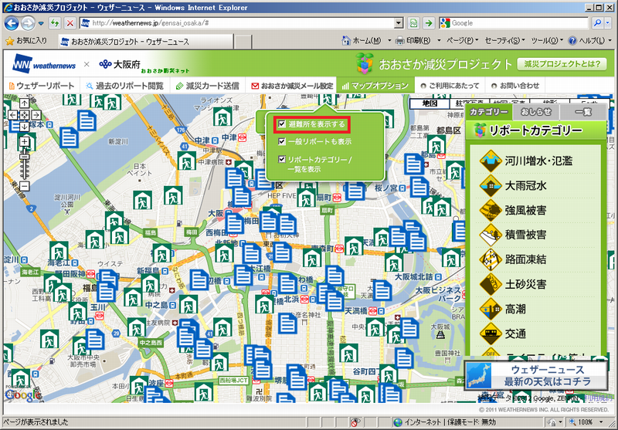Click the map zoom slider handle
The width and height of the screenshot is (618, 430).
pyautogui.click(x=25, y=157)
